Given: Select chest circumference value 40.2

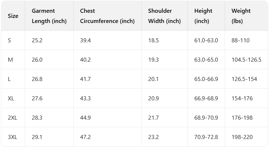Looking at the screenshot, I should (x=86, y=59).
